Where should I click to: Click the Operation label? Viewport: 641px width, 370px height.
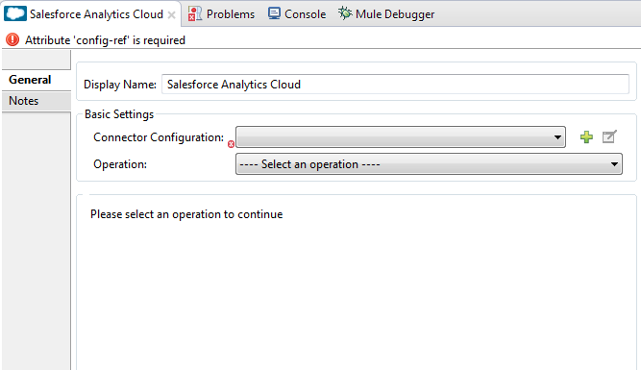pos(120,164)
